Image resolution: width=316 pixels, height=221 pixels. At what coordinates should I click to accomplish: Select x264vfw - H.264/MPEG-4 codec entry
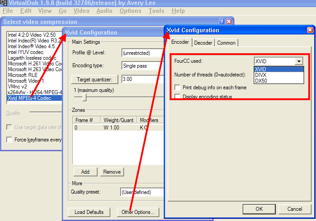pyautogui.click(x=34, y=92)
